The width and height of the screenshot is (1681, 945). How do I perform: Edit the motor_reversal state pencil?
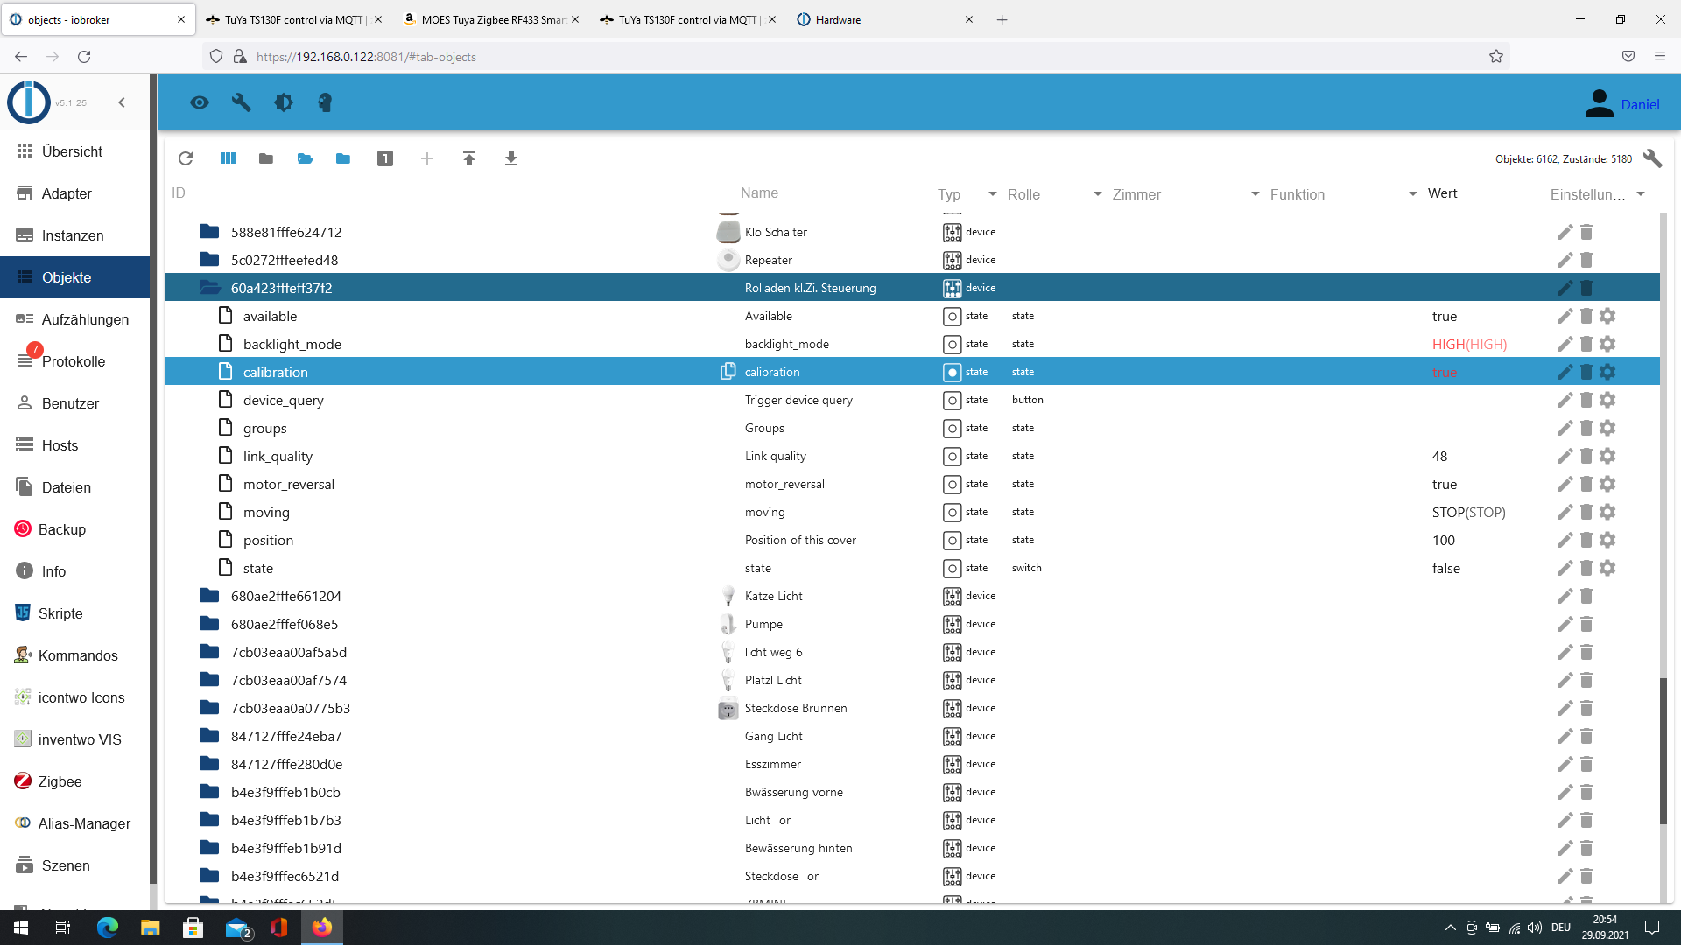tap(1565, 484)
